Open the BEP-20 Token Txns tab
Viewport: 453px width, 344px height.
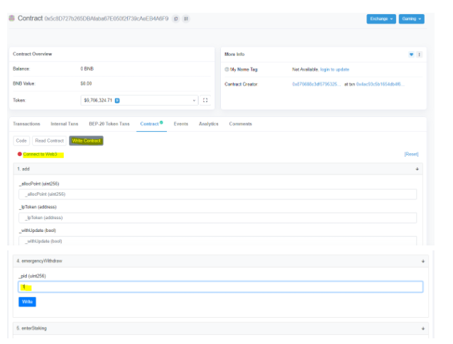109,124
